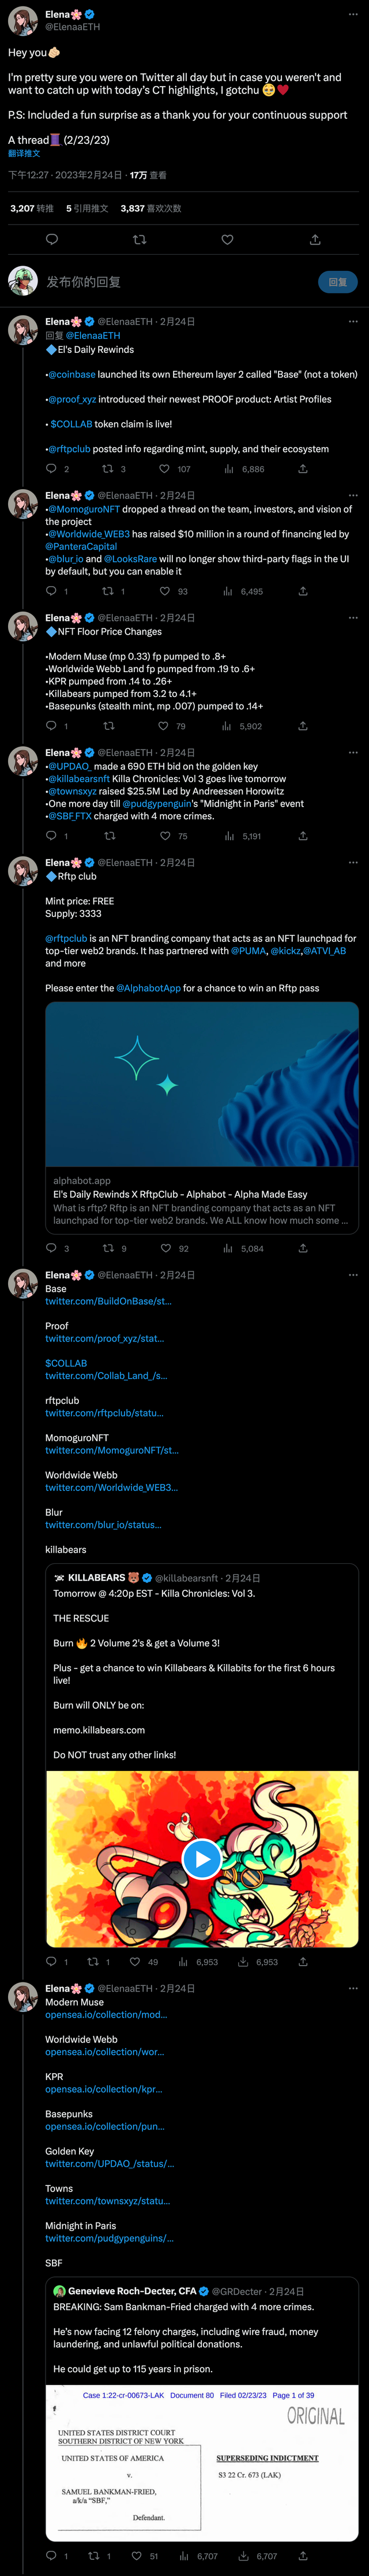View the 3,207 转推 retweets list
The width and height of the screenshot is (369, 2576).
tap(32, 209)
